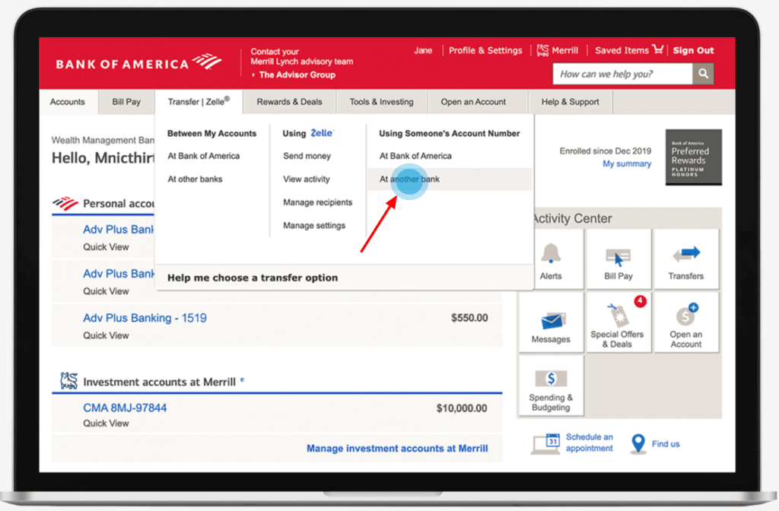Click the Merrill bull logo icon
Screen dimensions: 779x511
[542, 50]
